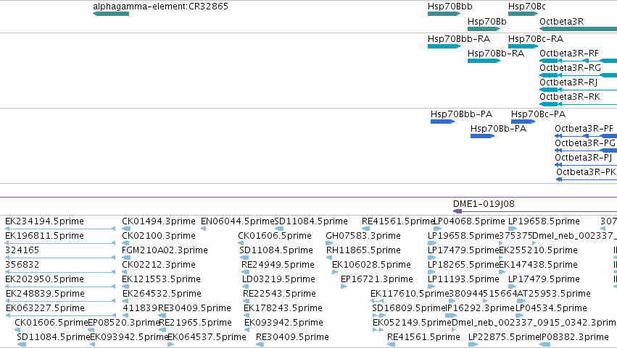Select the Hsp70Bbb-RA transcript label
617x348 pixels.
click(x=459, y=39)
